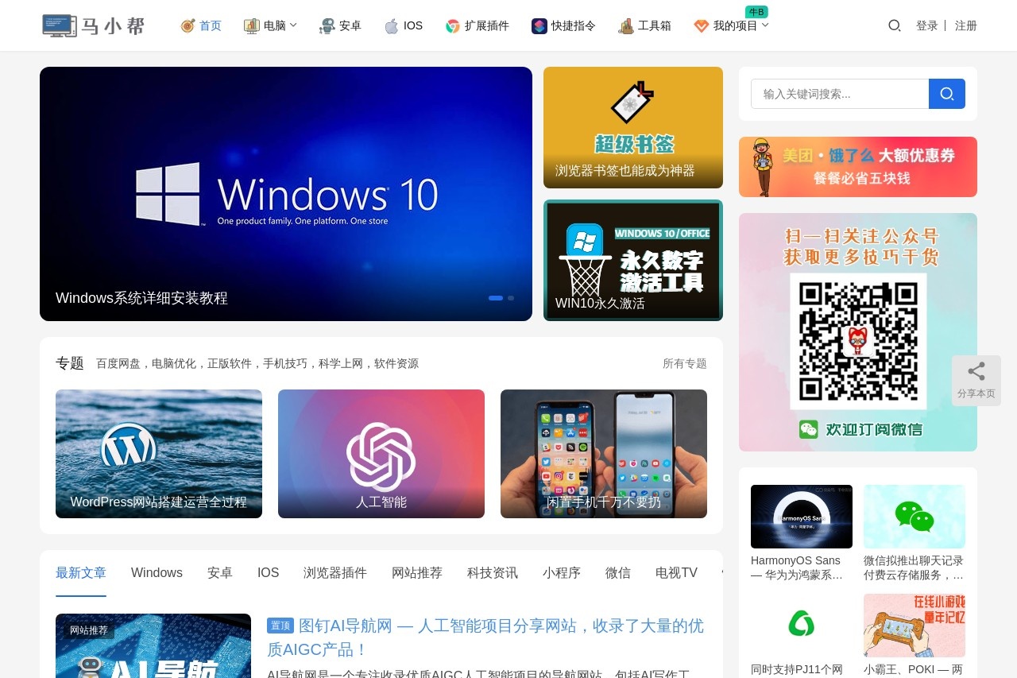1017x678 pixels.
Task: Switch to the 电视TV tab
Action: click(x=676, y=572)
